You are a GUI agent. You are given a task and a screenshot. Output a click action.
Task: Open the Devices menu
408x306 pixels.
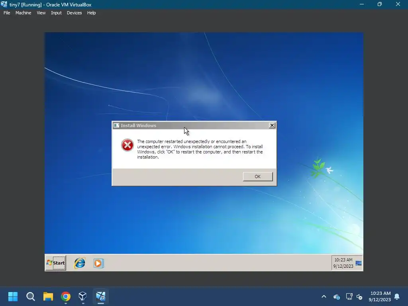pos(74,13)
